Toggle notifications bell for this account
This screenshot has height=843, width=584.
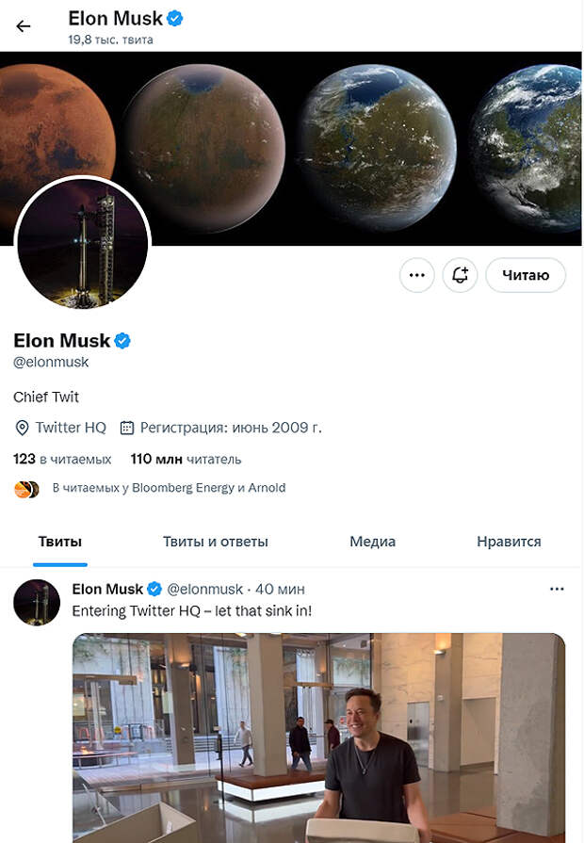click(x=461, y=275)
